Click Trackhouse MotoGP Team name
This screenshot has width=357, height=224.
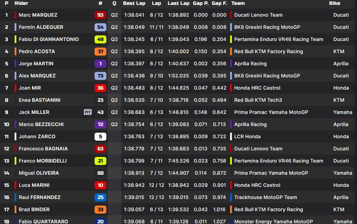(266, 198)
